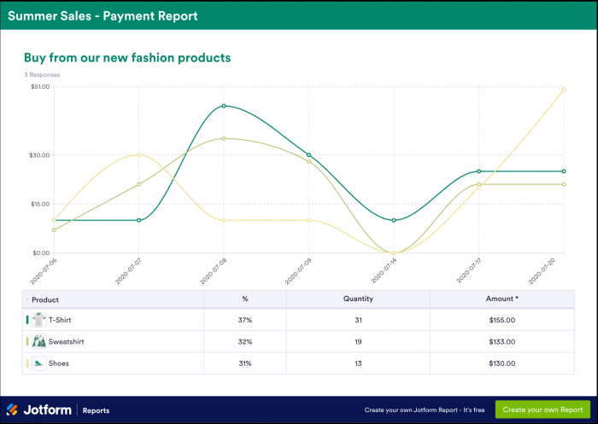Viewport: 598px width, 424px height.
Task: Select Shoes data point on 2020-07-20
Action: pyautogui.click(x=564, y=90)
